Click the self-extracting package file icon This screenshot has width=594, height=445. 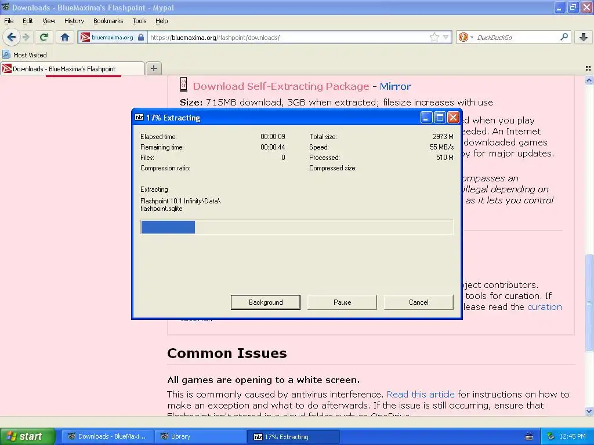click(x=183, y=85)
